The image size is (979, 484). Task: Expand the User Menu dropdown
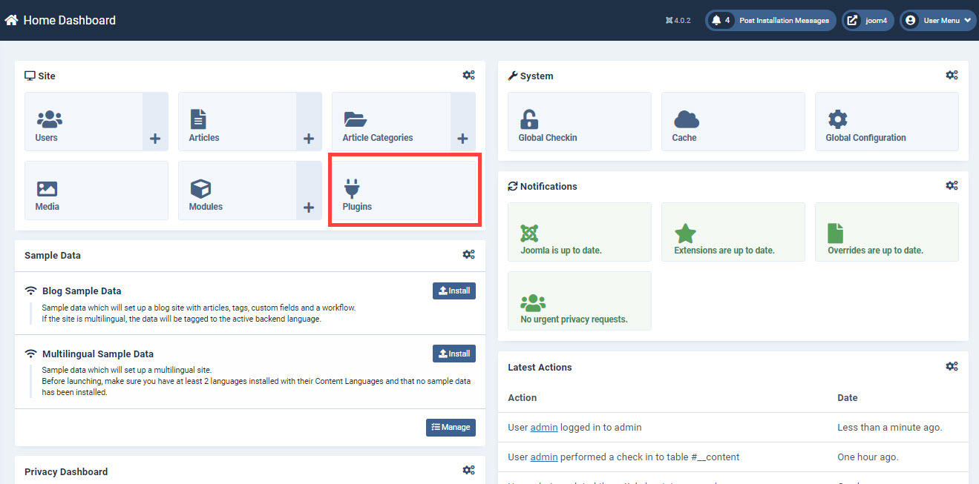938,21
